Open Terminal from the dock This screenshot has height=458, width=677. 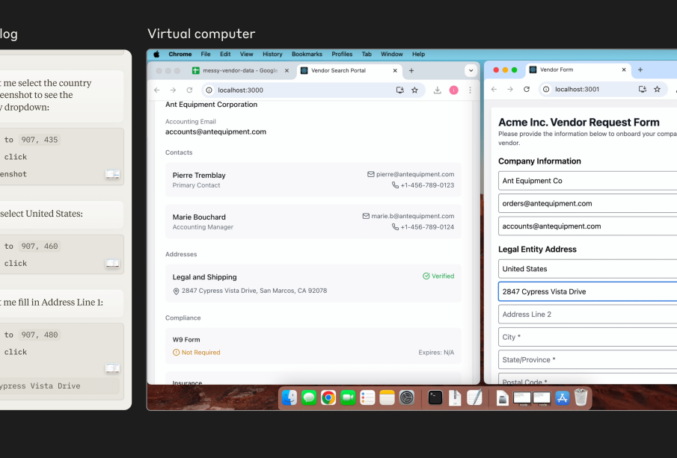[435, 397]
